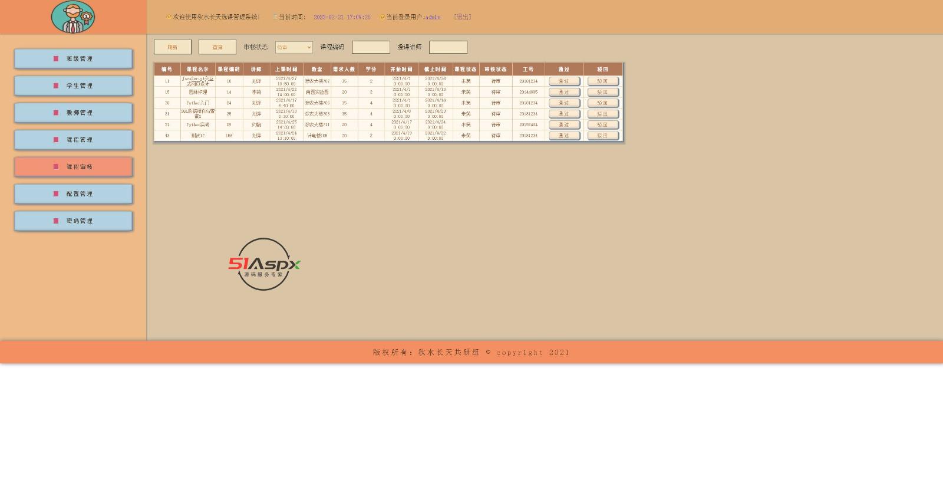Click the 李莉 lecturer cell

tap(256, 92)
